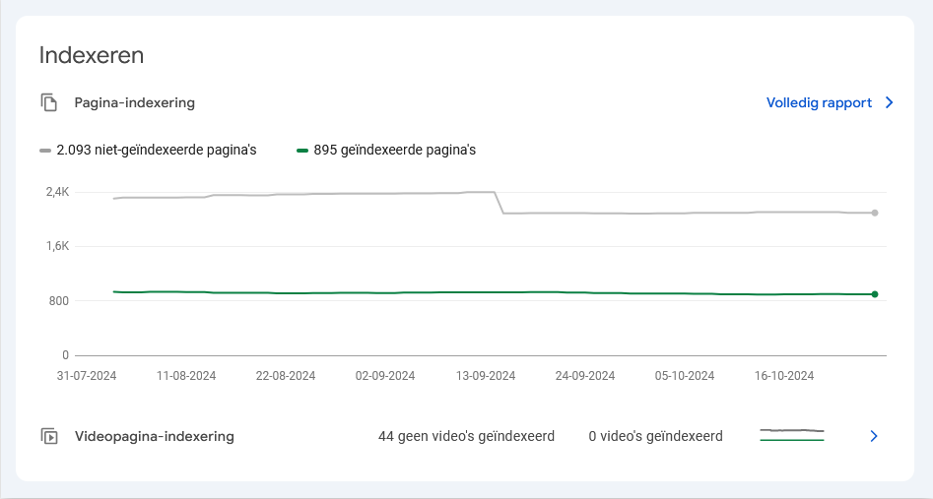The width and height of the screenshot is (933, 499).
Task: Click the chevron next to Volledig rapport
Action: (x=890, y=102)
